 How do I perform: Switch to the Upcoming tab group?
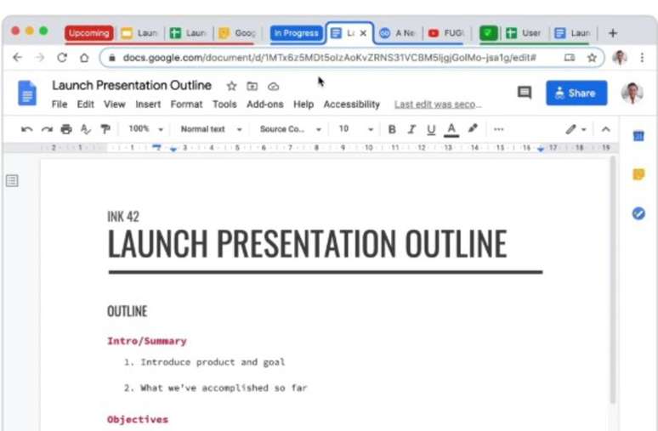point(88,33)
